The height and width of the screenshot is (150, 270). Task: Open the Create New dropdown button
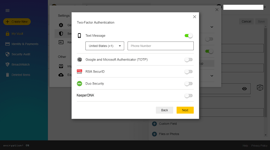17,22
